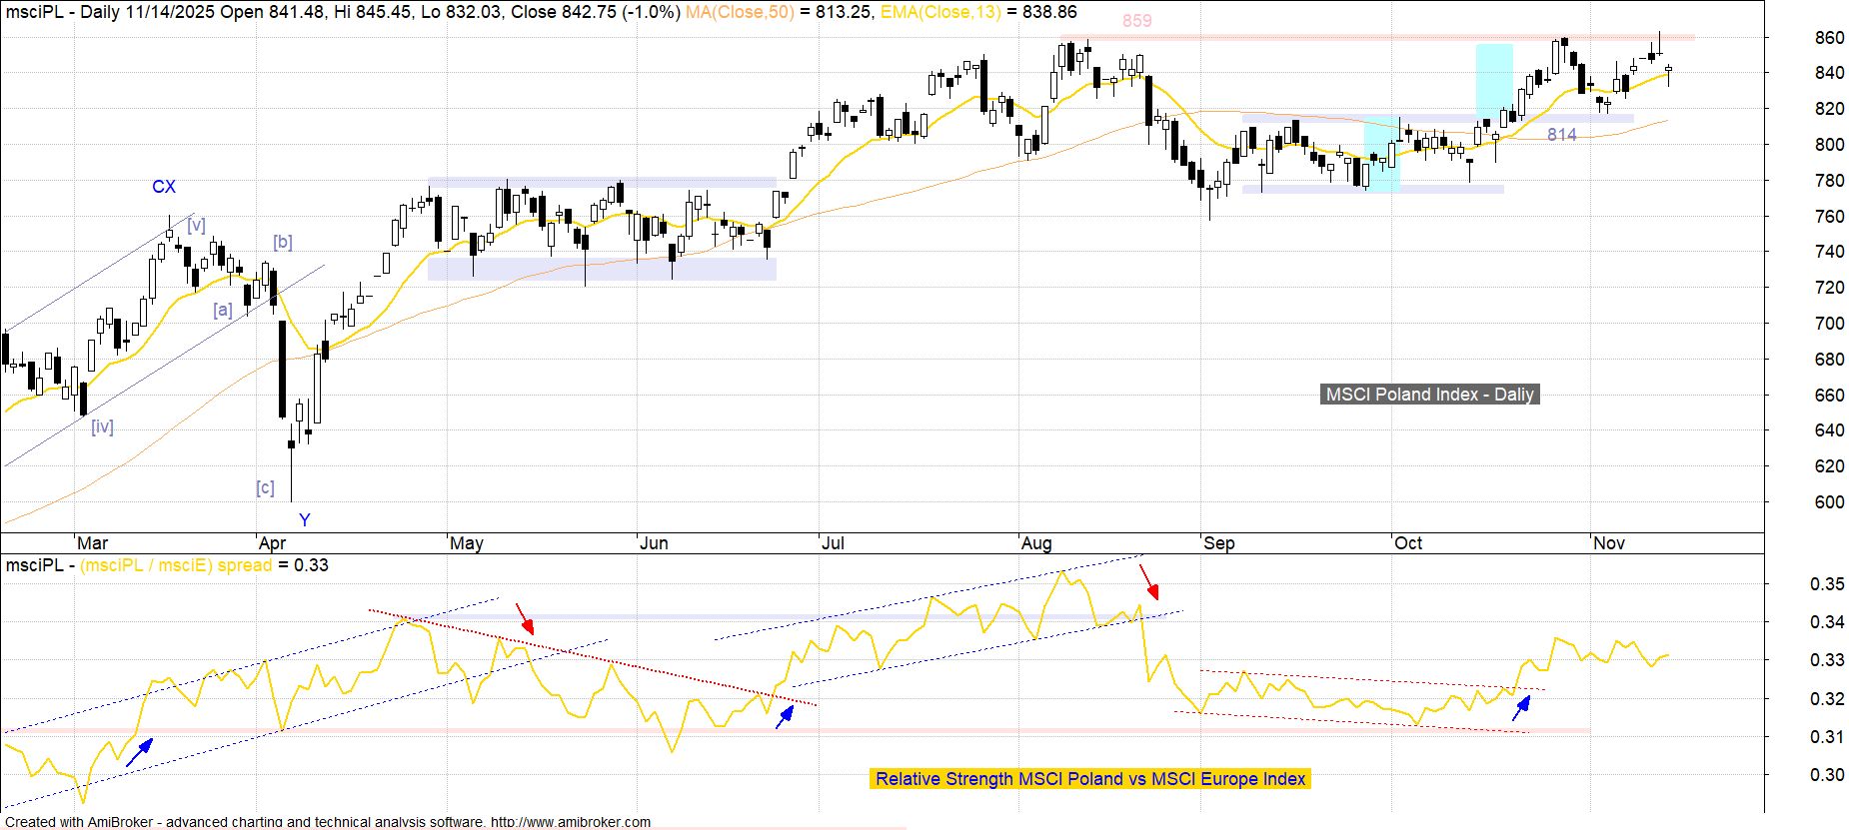Select the Y wave label at the April low

pyautogui.click(x=305, y=519)
